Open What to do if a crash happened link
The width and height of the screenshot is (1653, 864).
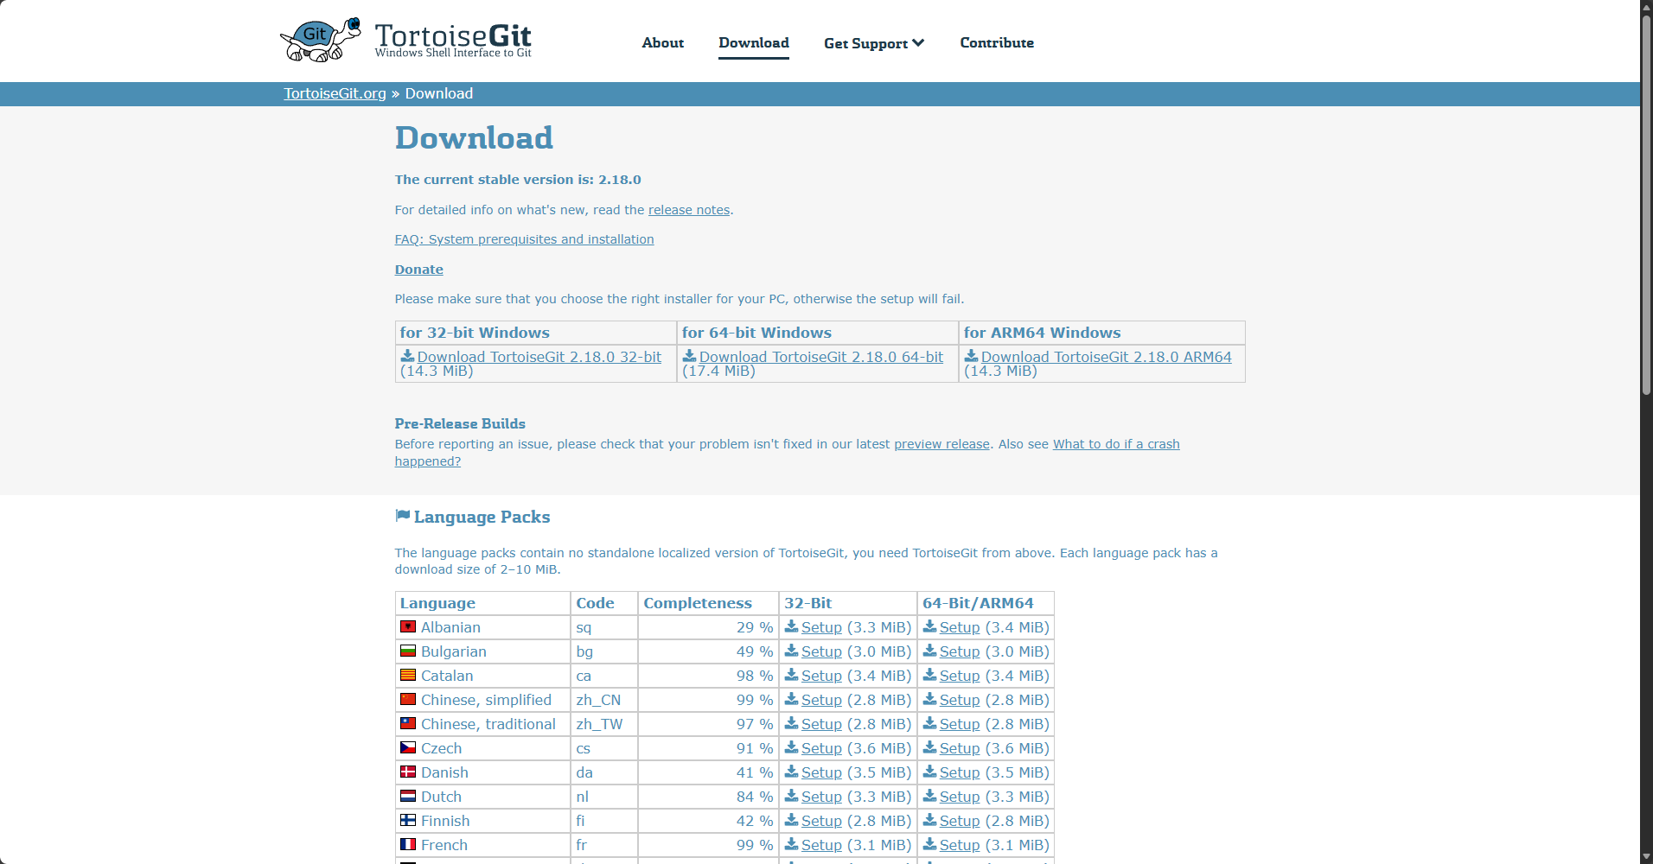point(1115,444)
